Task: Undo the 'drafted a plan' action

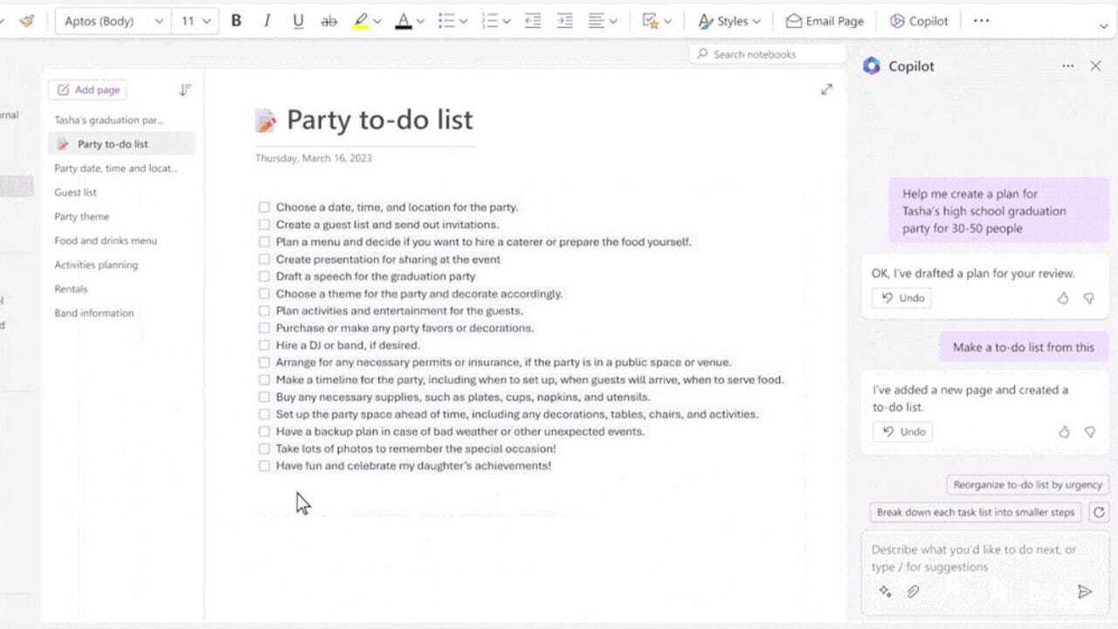Action: click(x=902, y=298)
